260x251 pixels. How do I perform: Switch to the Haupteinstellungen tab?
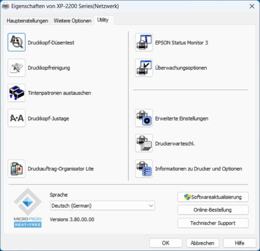27,21
